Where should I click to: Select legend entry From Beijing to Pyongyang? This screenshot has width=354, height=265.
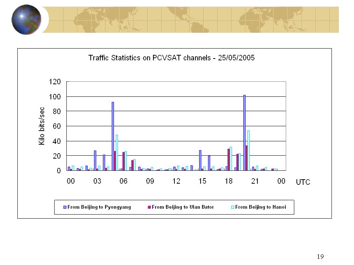pyautogui.click(x=99, y=207)
